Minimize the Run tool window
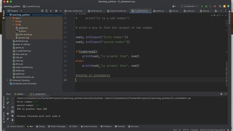The width and height of the screenshot is (233, 131). pyautogui.click(x=226, y=94)
